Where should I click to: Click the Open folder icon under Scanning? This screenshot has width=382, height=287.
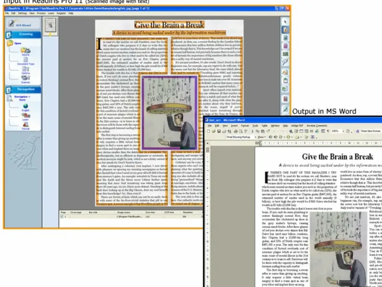(10, 43)
